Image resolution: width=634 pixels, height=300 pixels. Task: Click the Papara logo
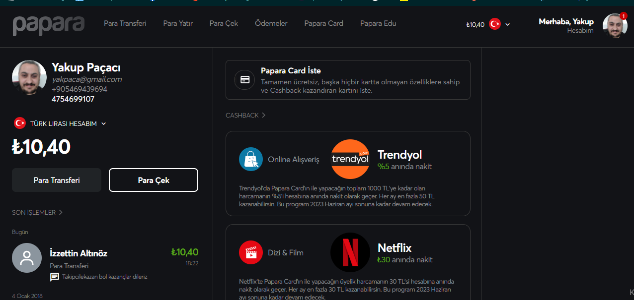(x=48, y=24)
